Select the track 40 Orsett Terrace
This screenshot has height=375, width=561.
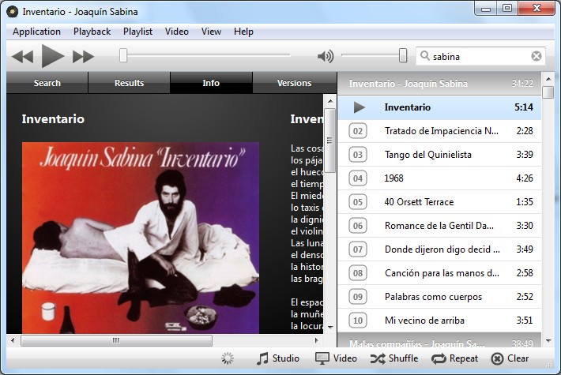439,202
